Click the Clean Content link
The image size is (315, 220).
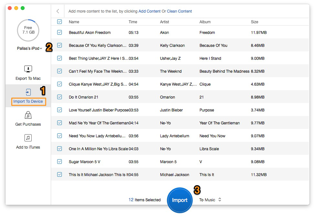[179, 11]
